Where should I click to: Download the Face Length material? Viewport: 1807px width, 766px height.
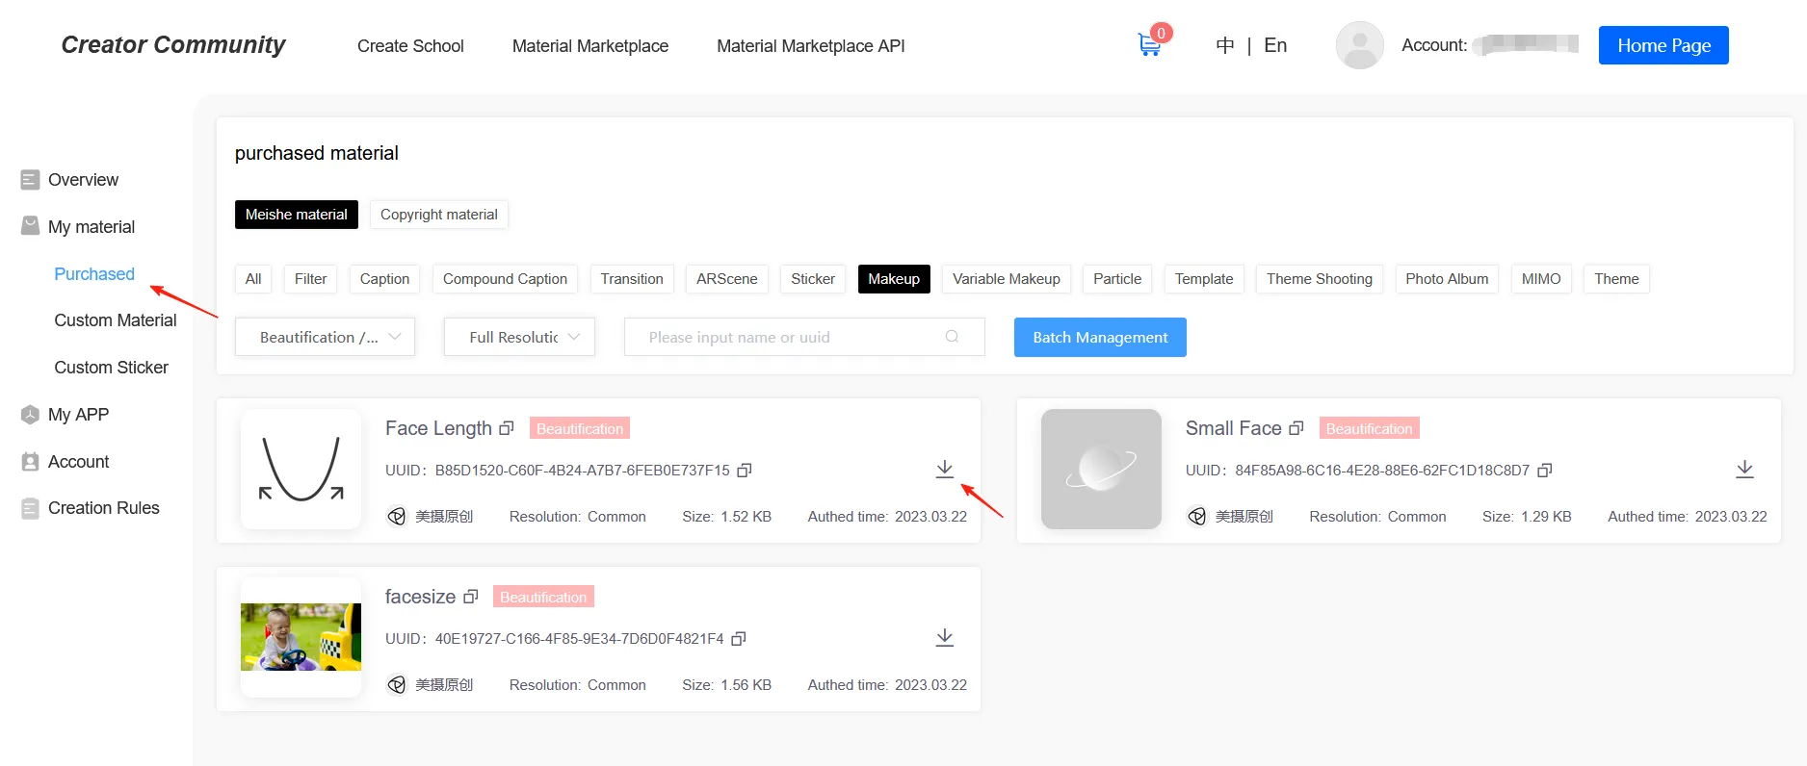[944, 469]
